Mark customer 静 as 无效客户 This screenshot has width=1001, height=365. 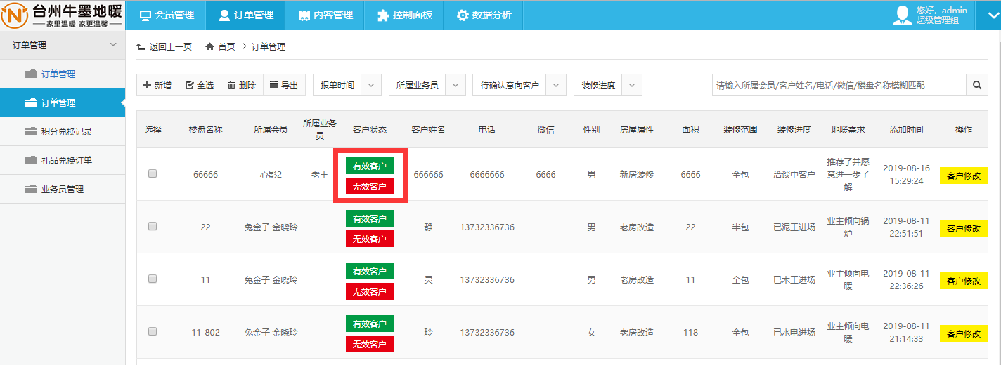(370, 239)
